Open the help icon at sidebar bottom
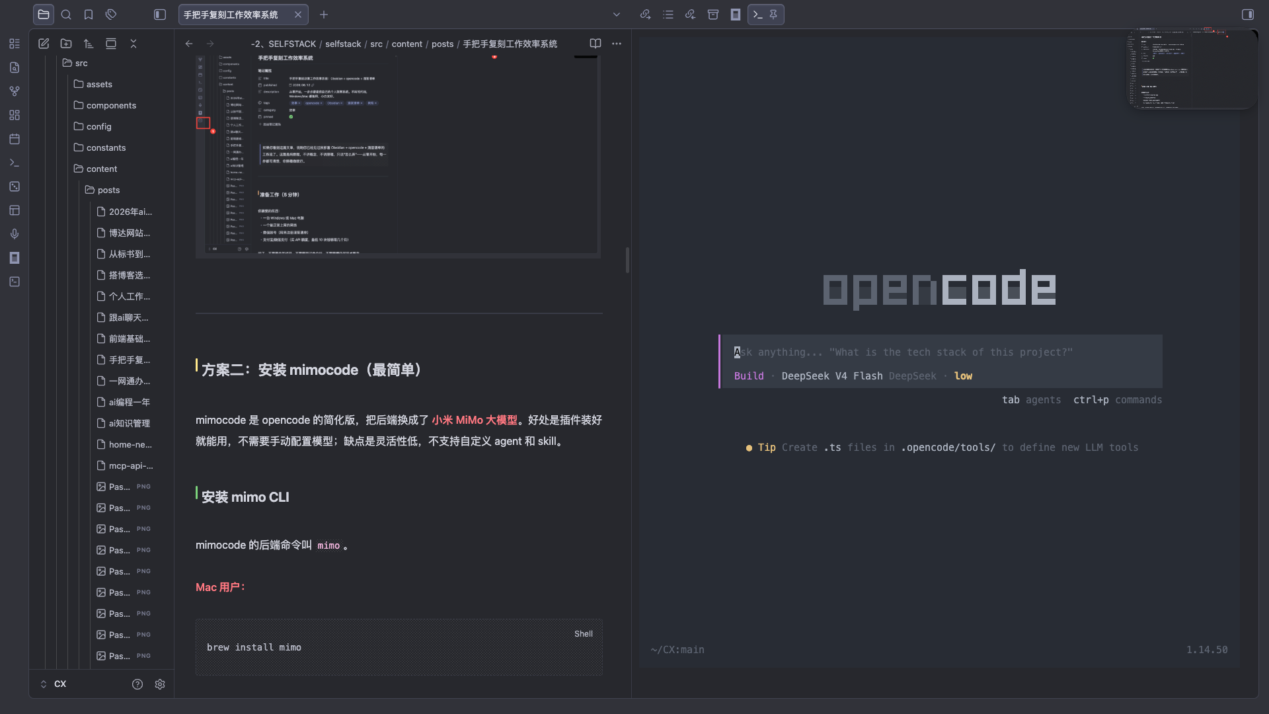 pyautogui.click(x=137, y=684)
